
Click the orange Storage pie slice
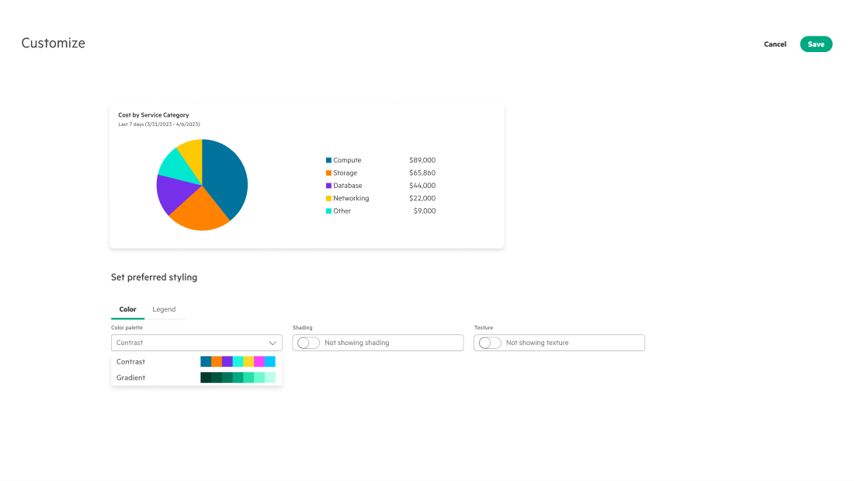click(200, 211)
